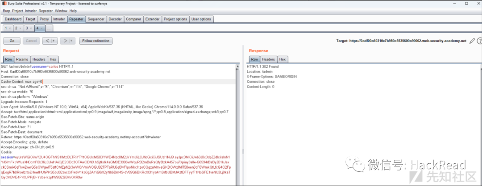Click the Upgrade-Insecure-Requests: 1 line

click(x=24, y=102)
